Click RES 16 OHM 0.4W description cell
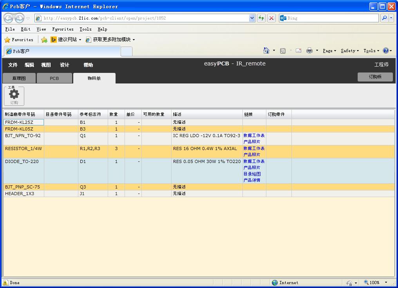The image size is (398, 288). coord(207,152)
